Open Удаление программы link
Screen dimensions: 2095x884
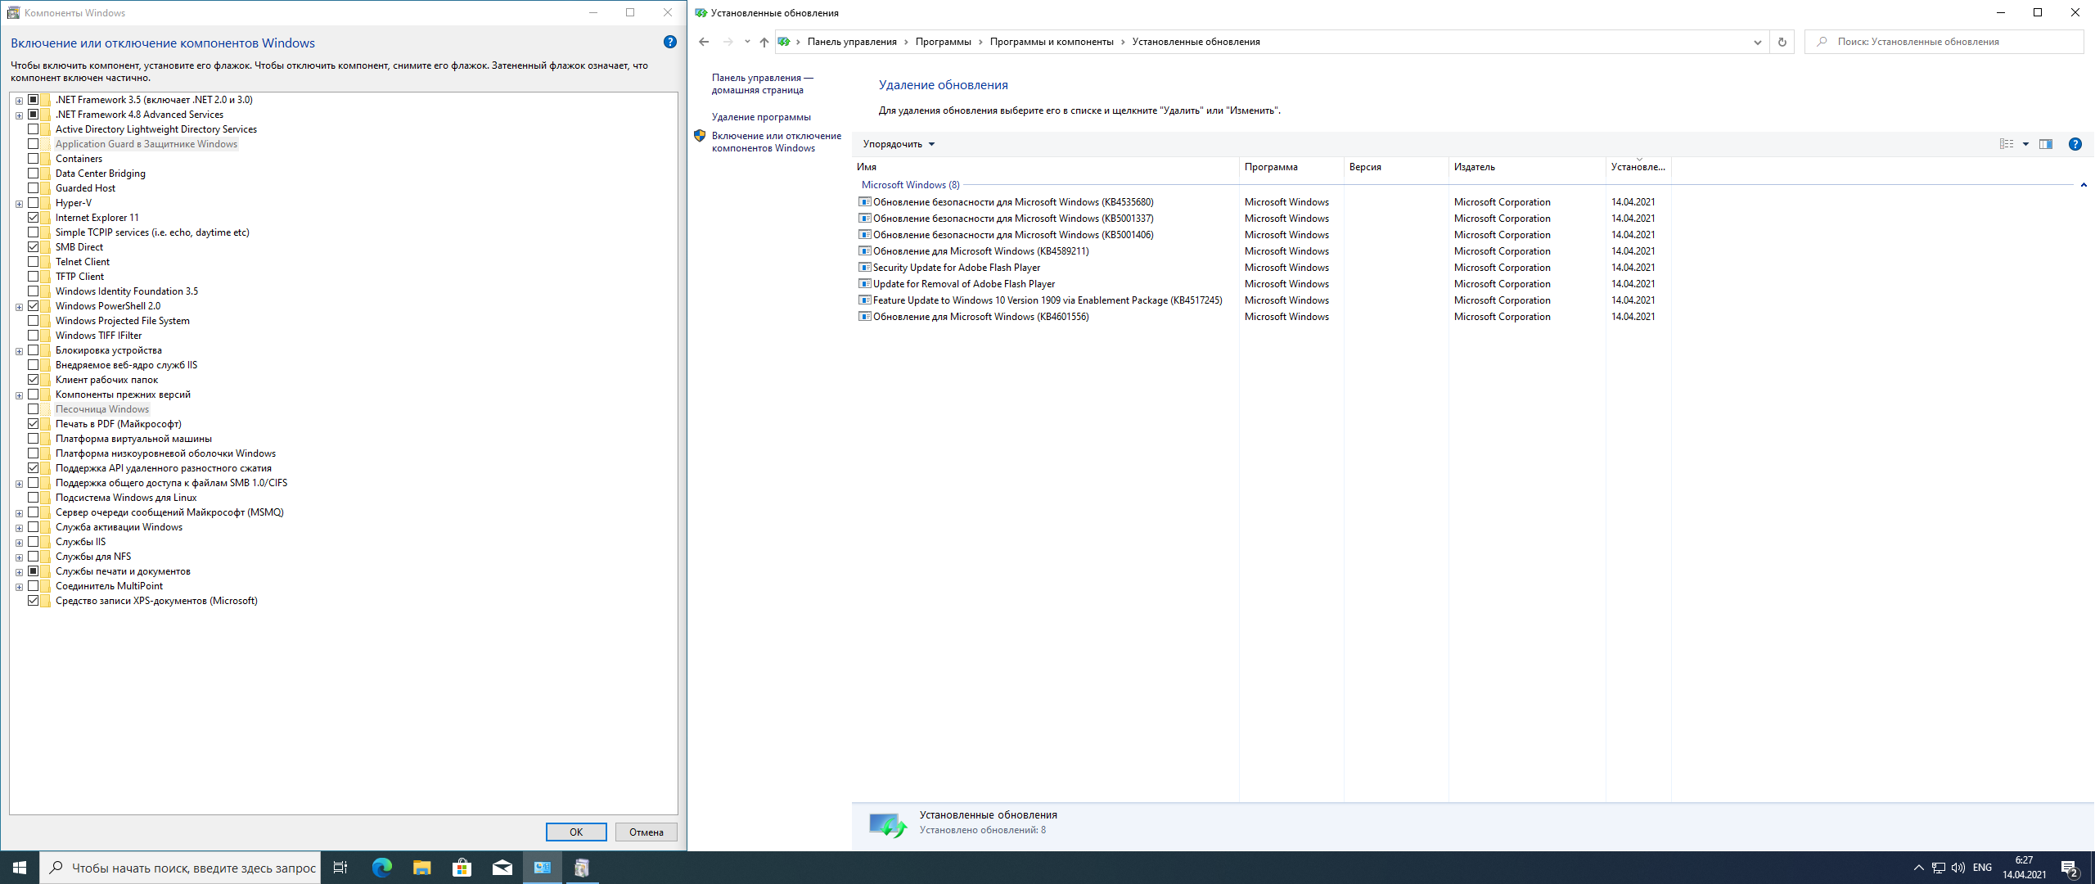click(x=761, y=117)
